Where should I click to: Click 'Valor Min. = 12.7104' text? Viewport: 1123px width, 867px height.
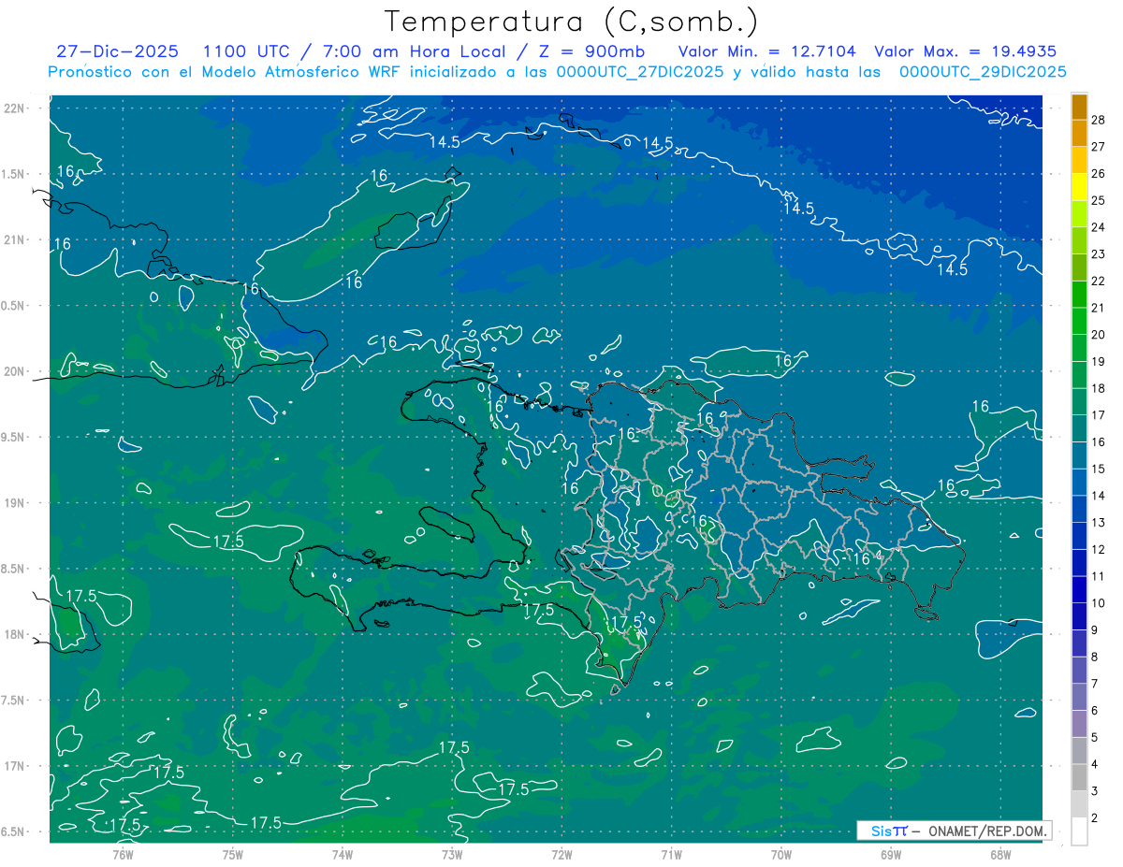click(766, 52)
